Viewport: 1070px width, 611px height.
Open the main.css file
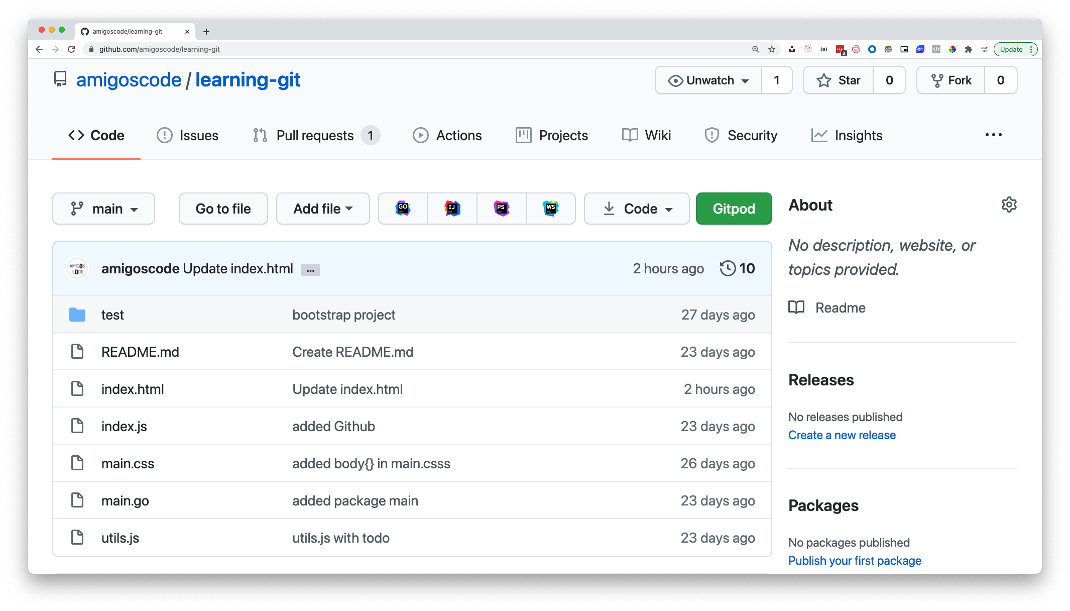click(128, 463)
